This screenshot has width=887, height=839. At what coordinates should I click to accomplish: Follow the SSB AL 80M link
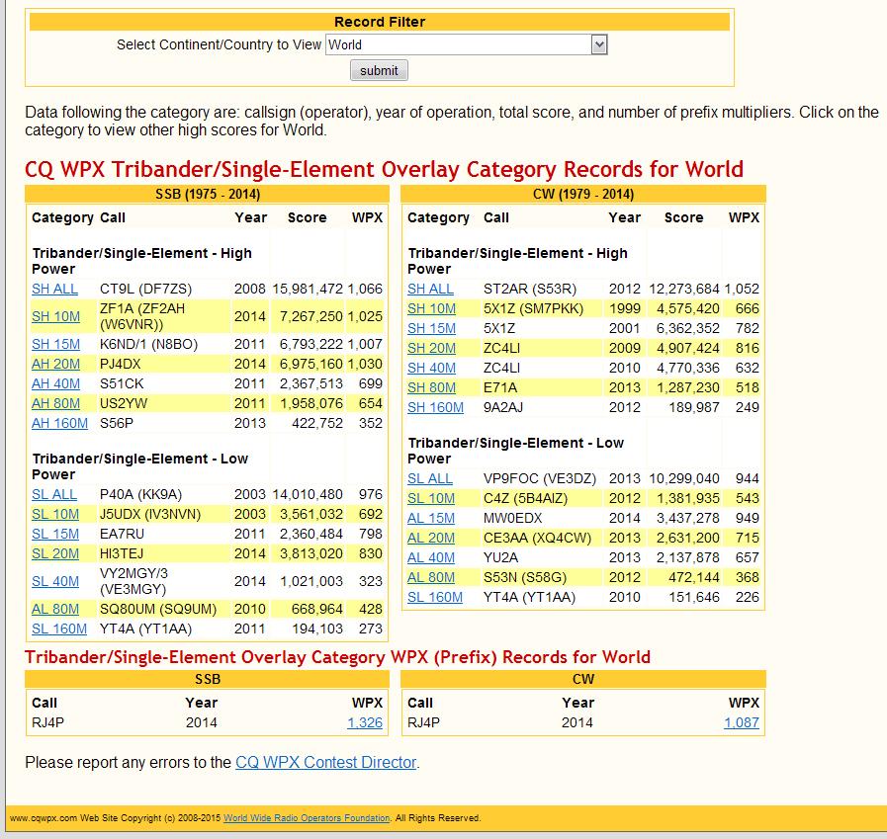[54, 610]
